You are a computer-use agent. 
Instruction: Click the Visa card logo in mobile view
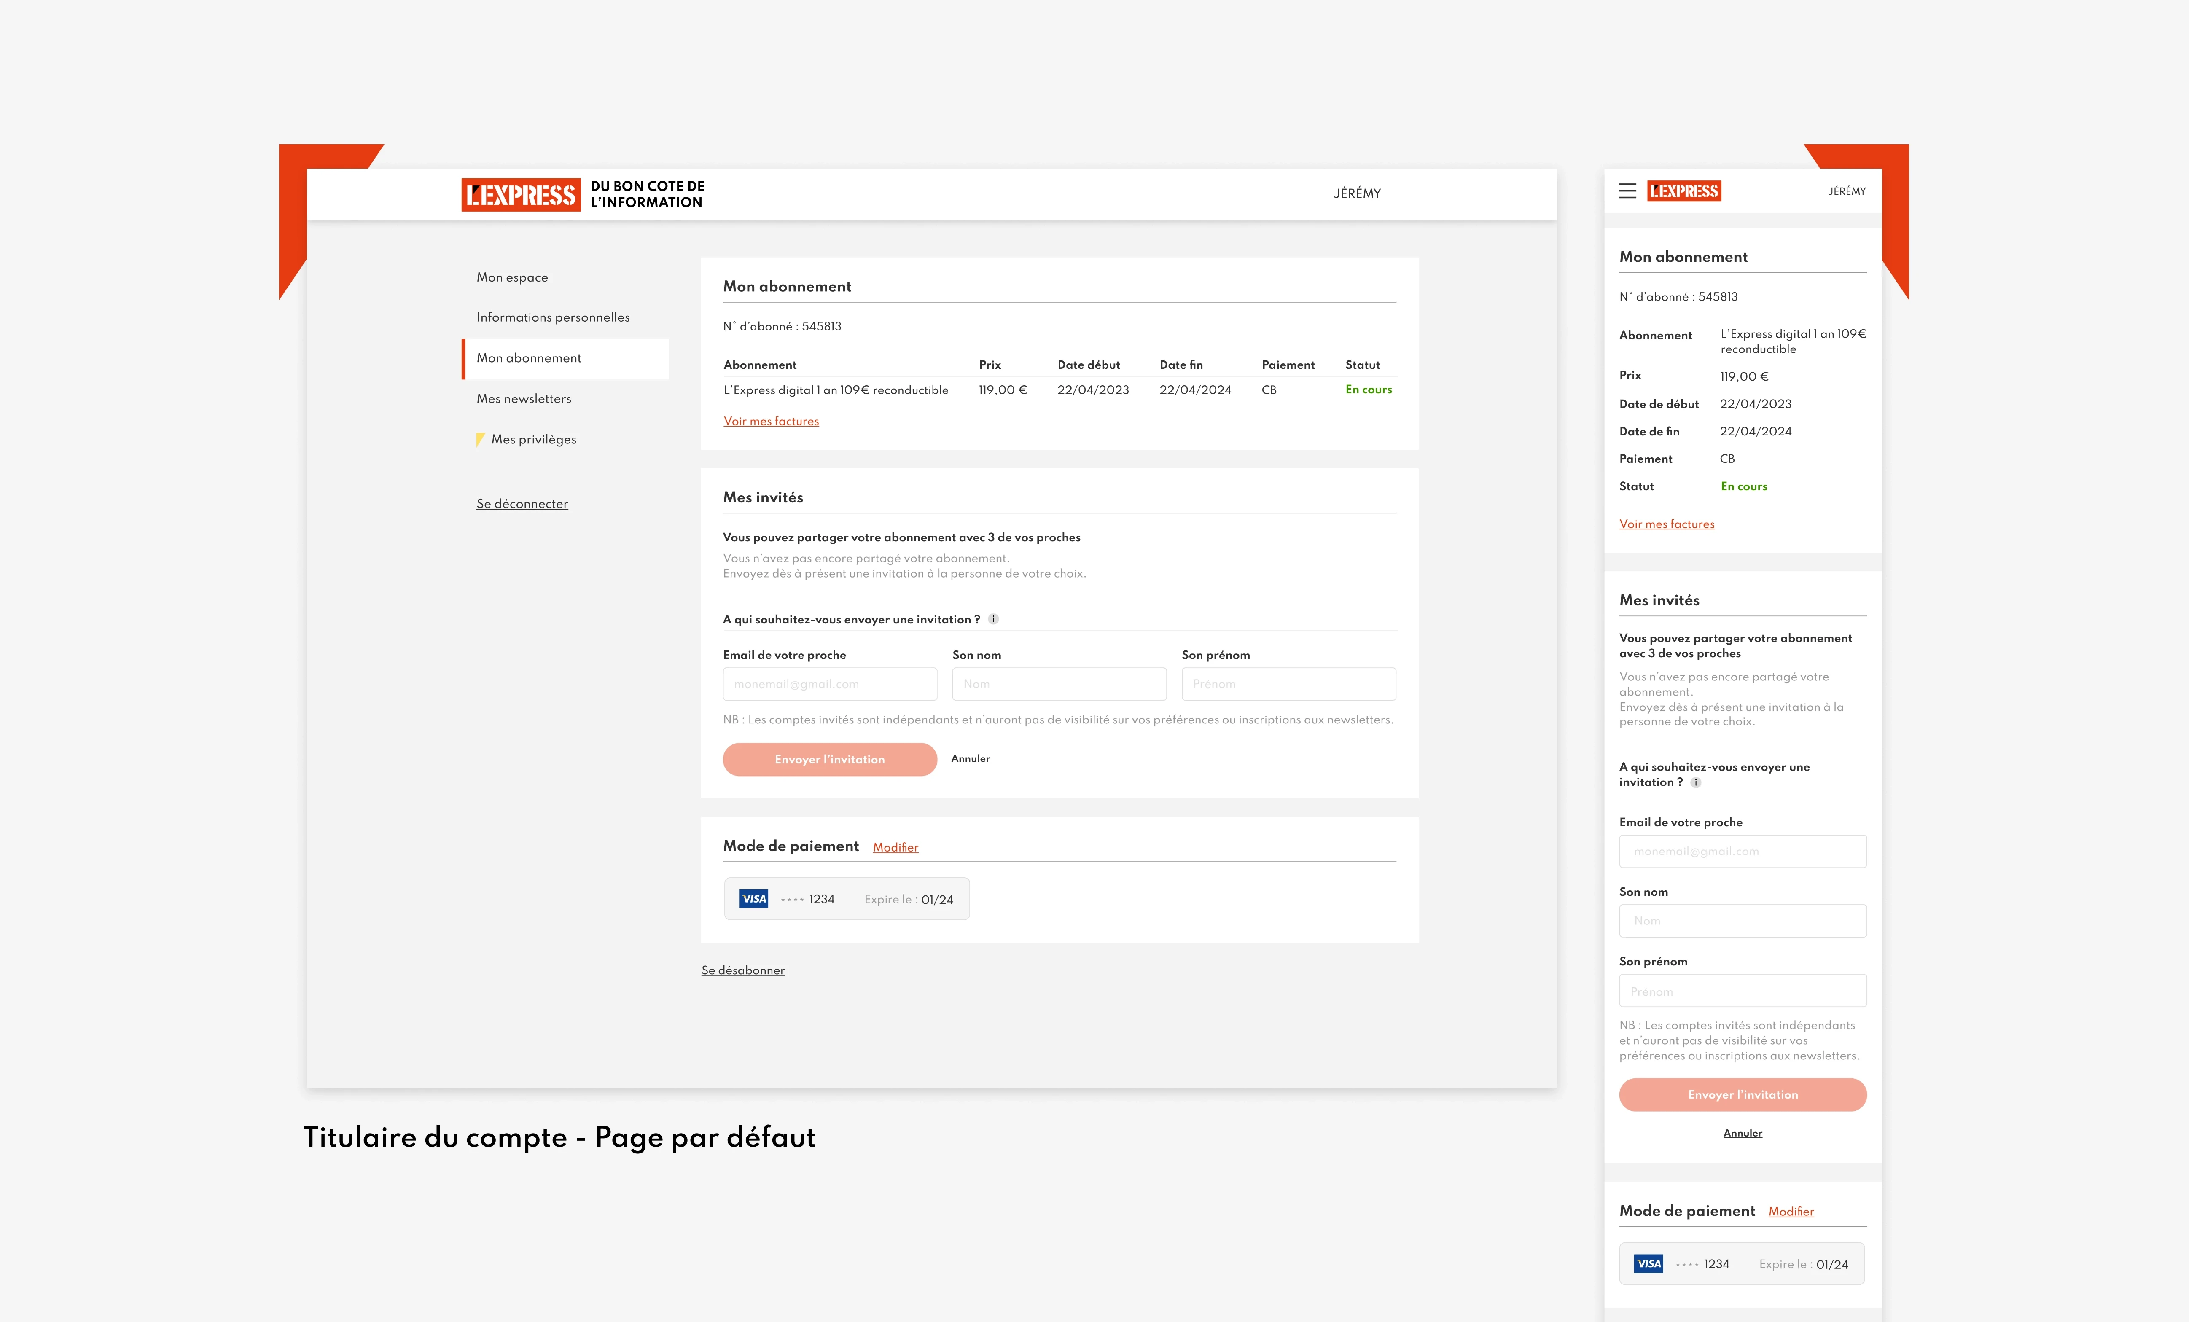pos(1648,1263)
